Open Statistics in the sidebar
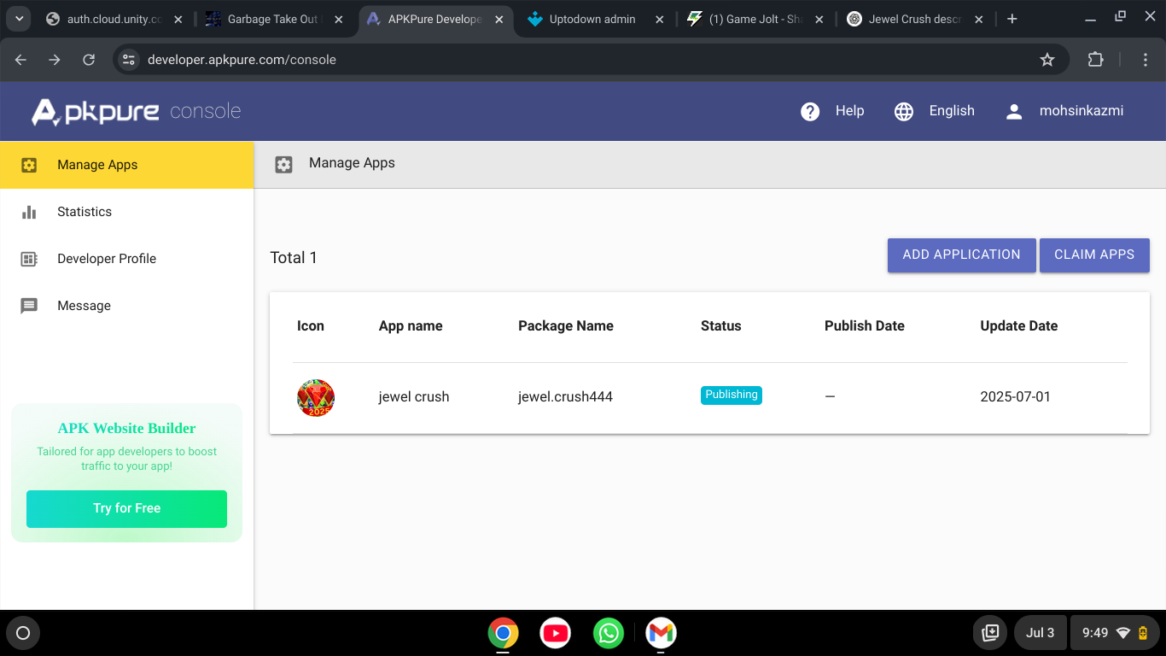The height and width of the screenshot is (656, 1166). click(127, 212)
